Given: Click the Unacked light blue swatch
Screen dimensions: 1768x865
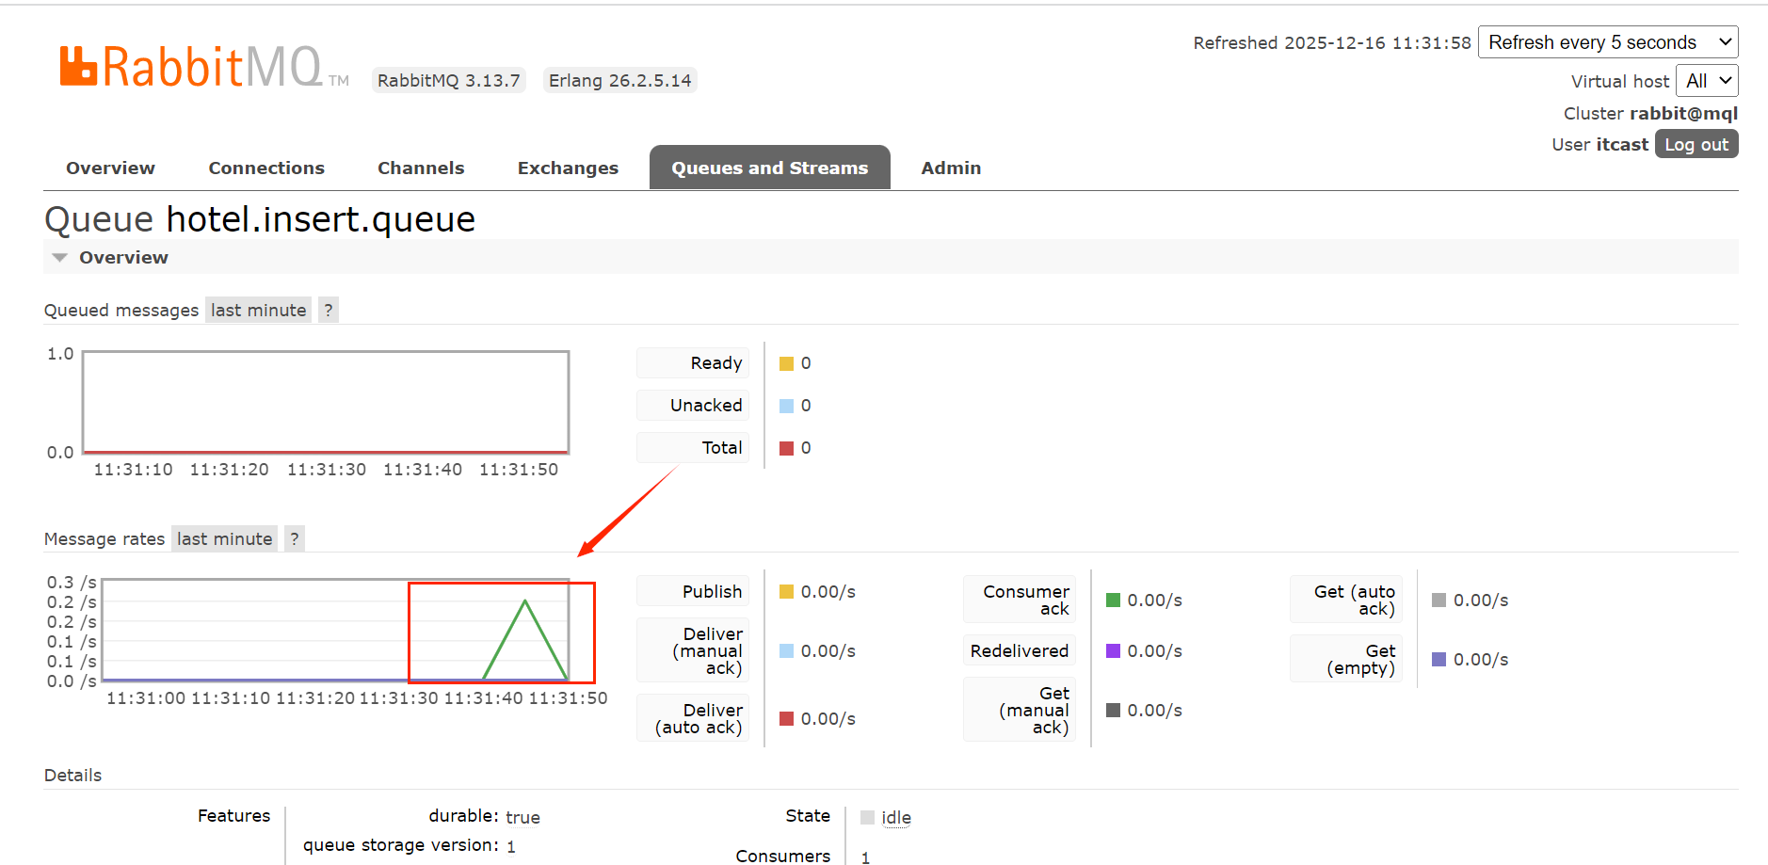Looking at the screenshot, I should (787, 407).
